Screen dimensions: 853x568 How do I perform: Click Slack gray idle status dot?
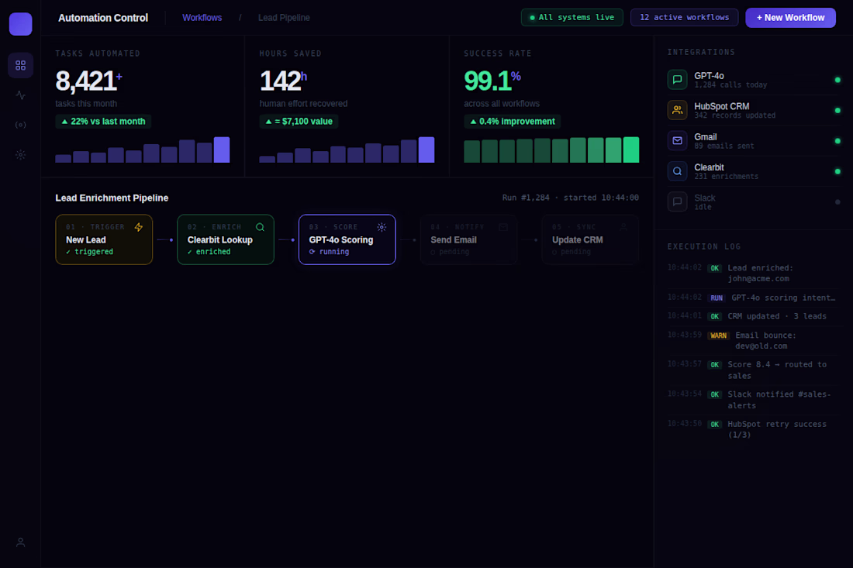click(x=837, y=201)
